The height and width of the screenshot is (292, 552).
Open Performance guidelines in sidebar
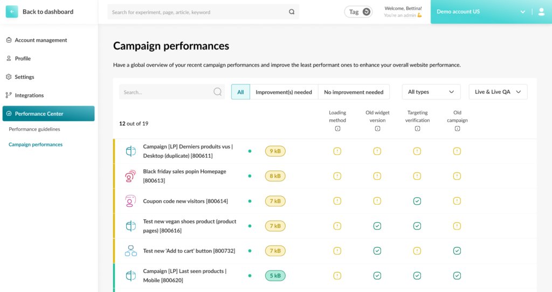pyautogui.click(x=34, y=129)
